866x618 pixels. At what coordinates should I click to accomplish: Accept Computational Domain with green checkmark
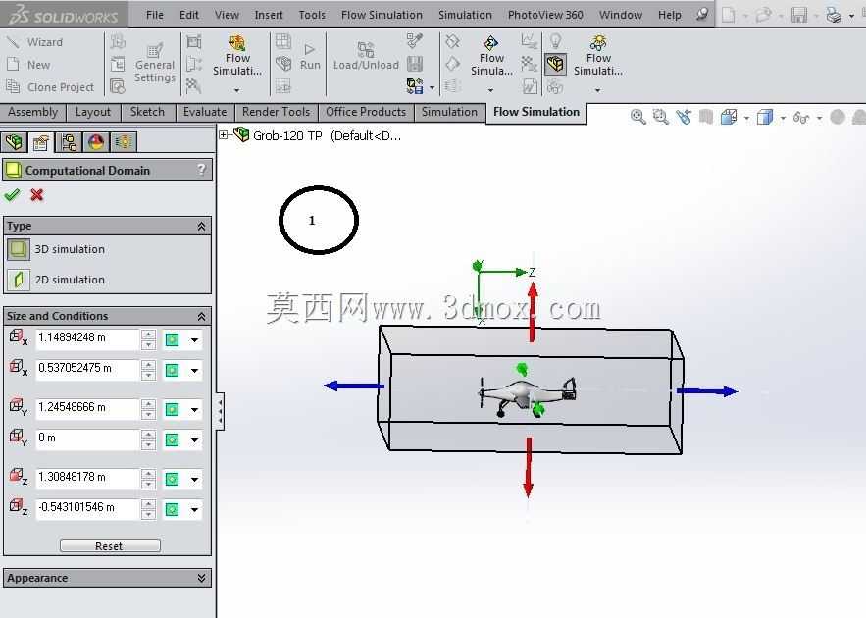point(12,195)
